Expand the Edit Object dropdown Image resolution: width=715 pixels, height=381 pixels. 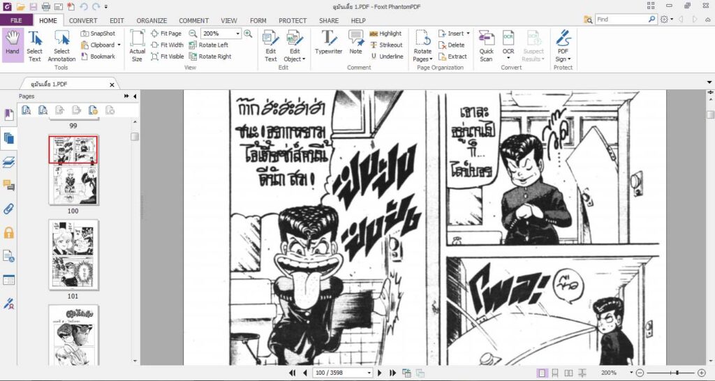[304, 59]
